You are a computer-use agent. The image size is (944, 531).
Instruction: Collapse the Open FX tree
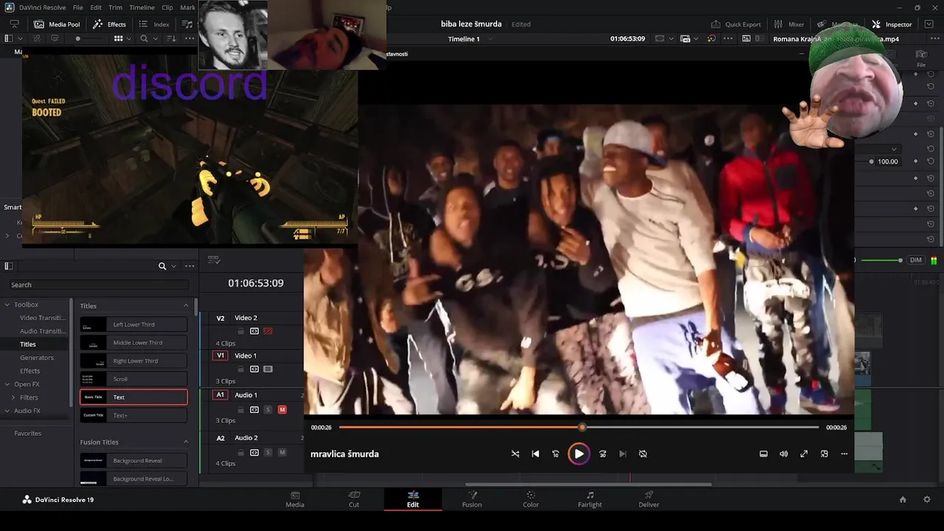pos(7,384)
